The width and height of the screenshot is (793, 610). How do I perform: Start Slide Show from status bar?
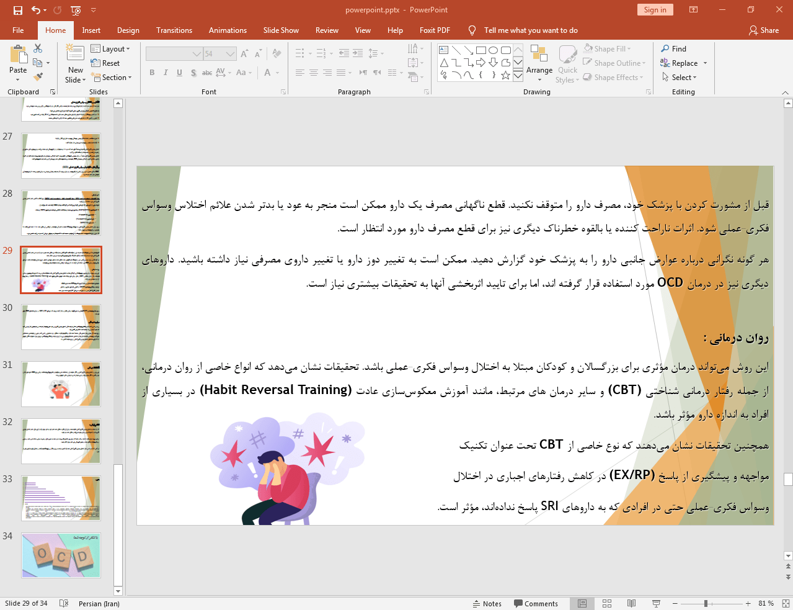(x=656, y=603)
